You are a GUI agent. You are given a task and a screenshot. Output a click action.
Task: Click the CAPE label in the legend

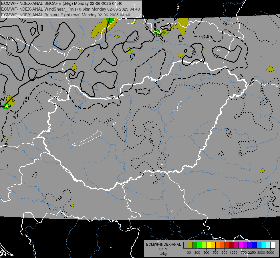point(164,249)
